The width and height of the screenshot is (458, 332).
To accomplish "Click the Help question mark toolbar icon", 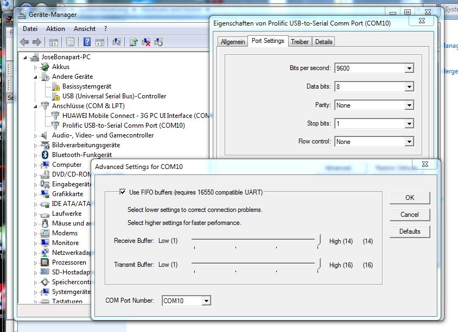I will click(87, 42).
